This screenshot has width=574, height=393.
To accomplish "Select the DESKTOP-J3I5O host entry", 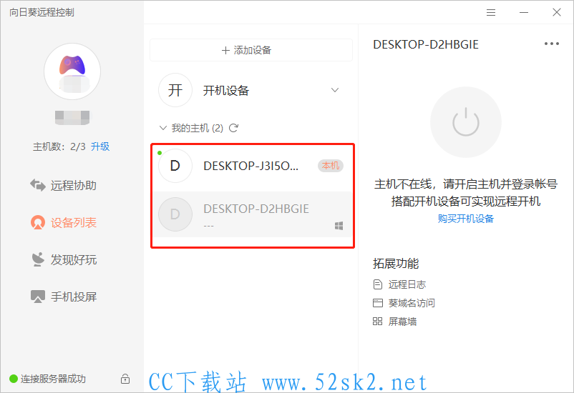I will 252,166.
